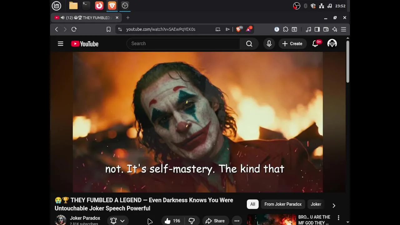Viewport: 400px width, 225px height.
Task: Open the browser main hamburger menu
Action: click(343, 29)
